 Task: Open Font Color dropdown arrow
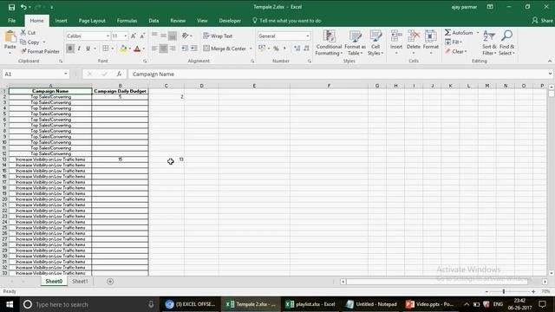(144, 49)
